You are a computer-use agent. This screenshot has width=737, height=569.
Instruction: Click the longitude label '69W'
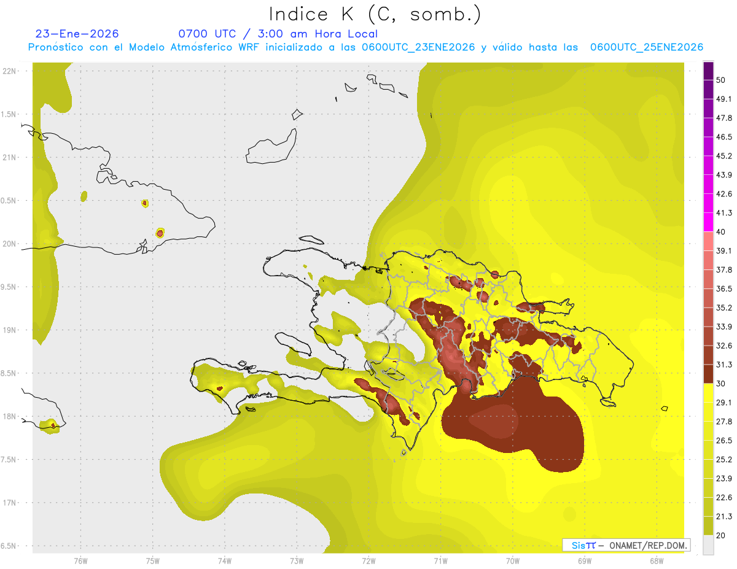tap(585, 560)
